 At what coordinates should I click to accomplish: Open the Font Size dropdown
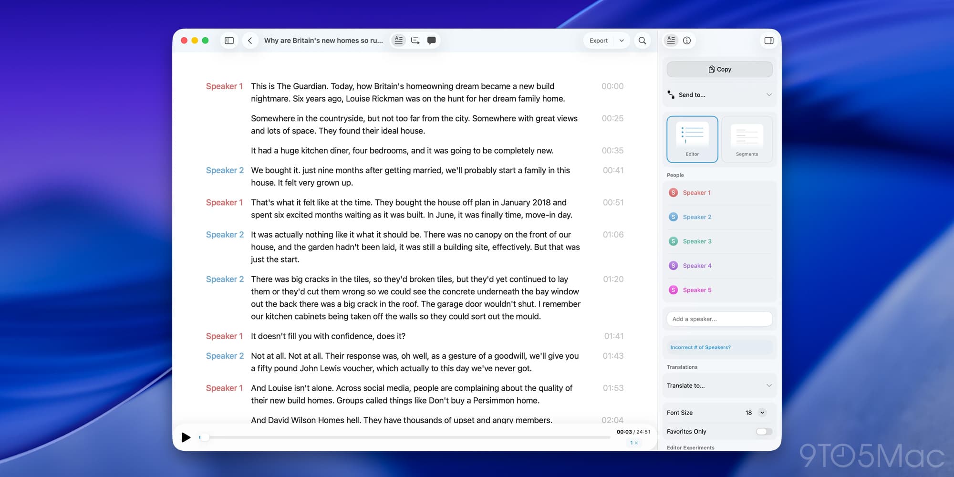pos(762,413)
